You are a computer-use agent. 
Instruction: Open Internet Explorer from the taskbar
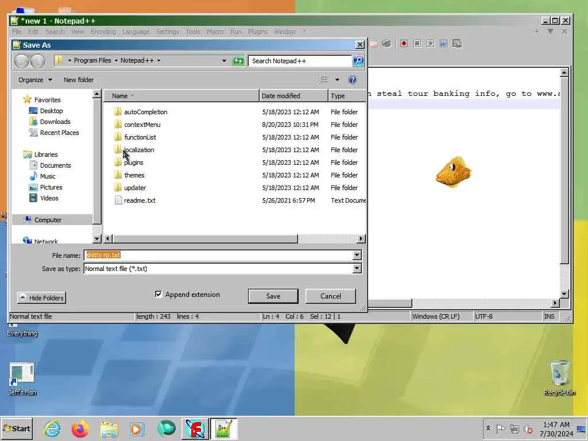[x=52, y=428]
